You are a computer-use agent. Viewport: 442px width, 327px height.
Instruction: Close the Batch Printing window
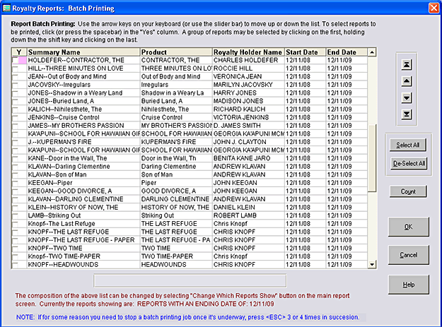tap(432, 7)
